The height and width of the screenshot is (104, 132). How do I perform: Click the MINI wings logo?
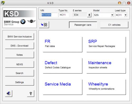click(31, 21)
